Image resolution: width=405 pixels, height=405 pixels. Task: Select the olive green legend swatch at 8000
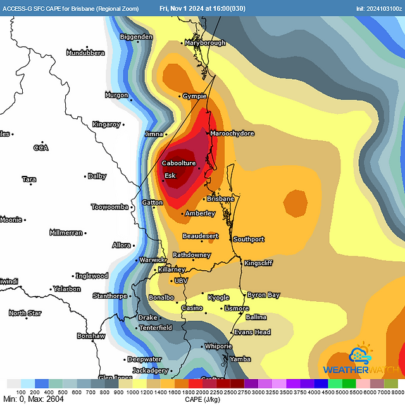click(391, 383)
